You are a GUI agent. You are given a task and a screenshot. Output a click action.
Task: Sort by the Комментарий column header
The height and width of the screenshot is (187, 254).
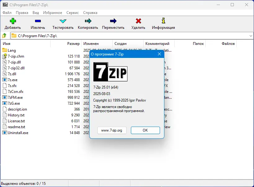[159, 44]
